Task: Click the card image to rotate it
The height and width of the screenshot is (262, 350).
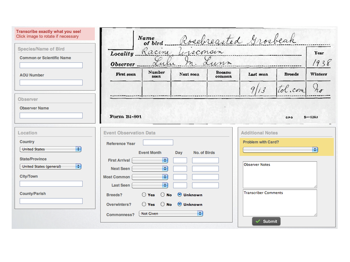Action: click(x=219, y=73)
